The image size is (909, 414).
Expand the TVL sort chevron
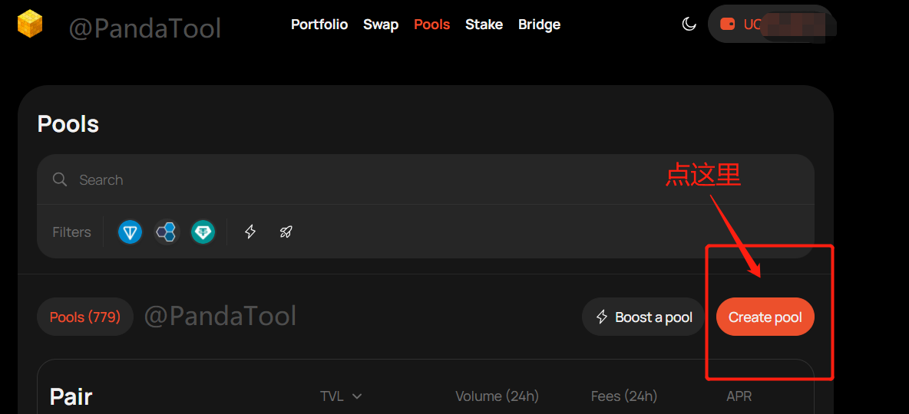pos(357,396)
